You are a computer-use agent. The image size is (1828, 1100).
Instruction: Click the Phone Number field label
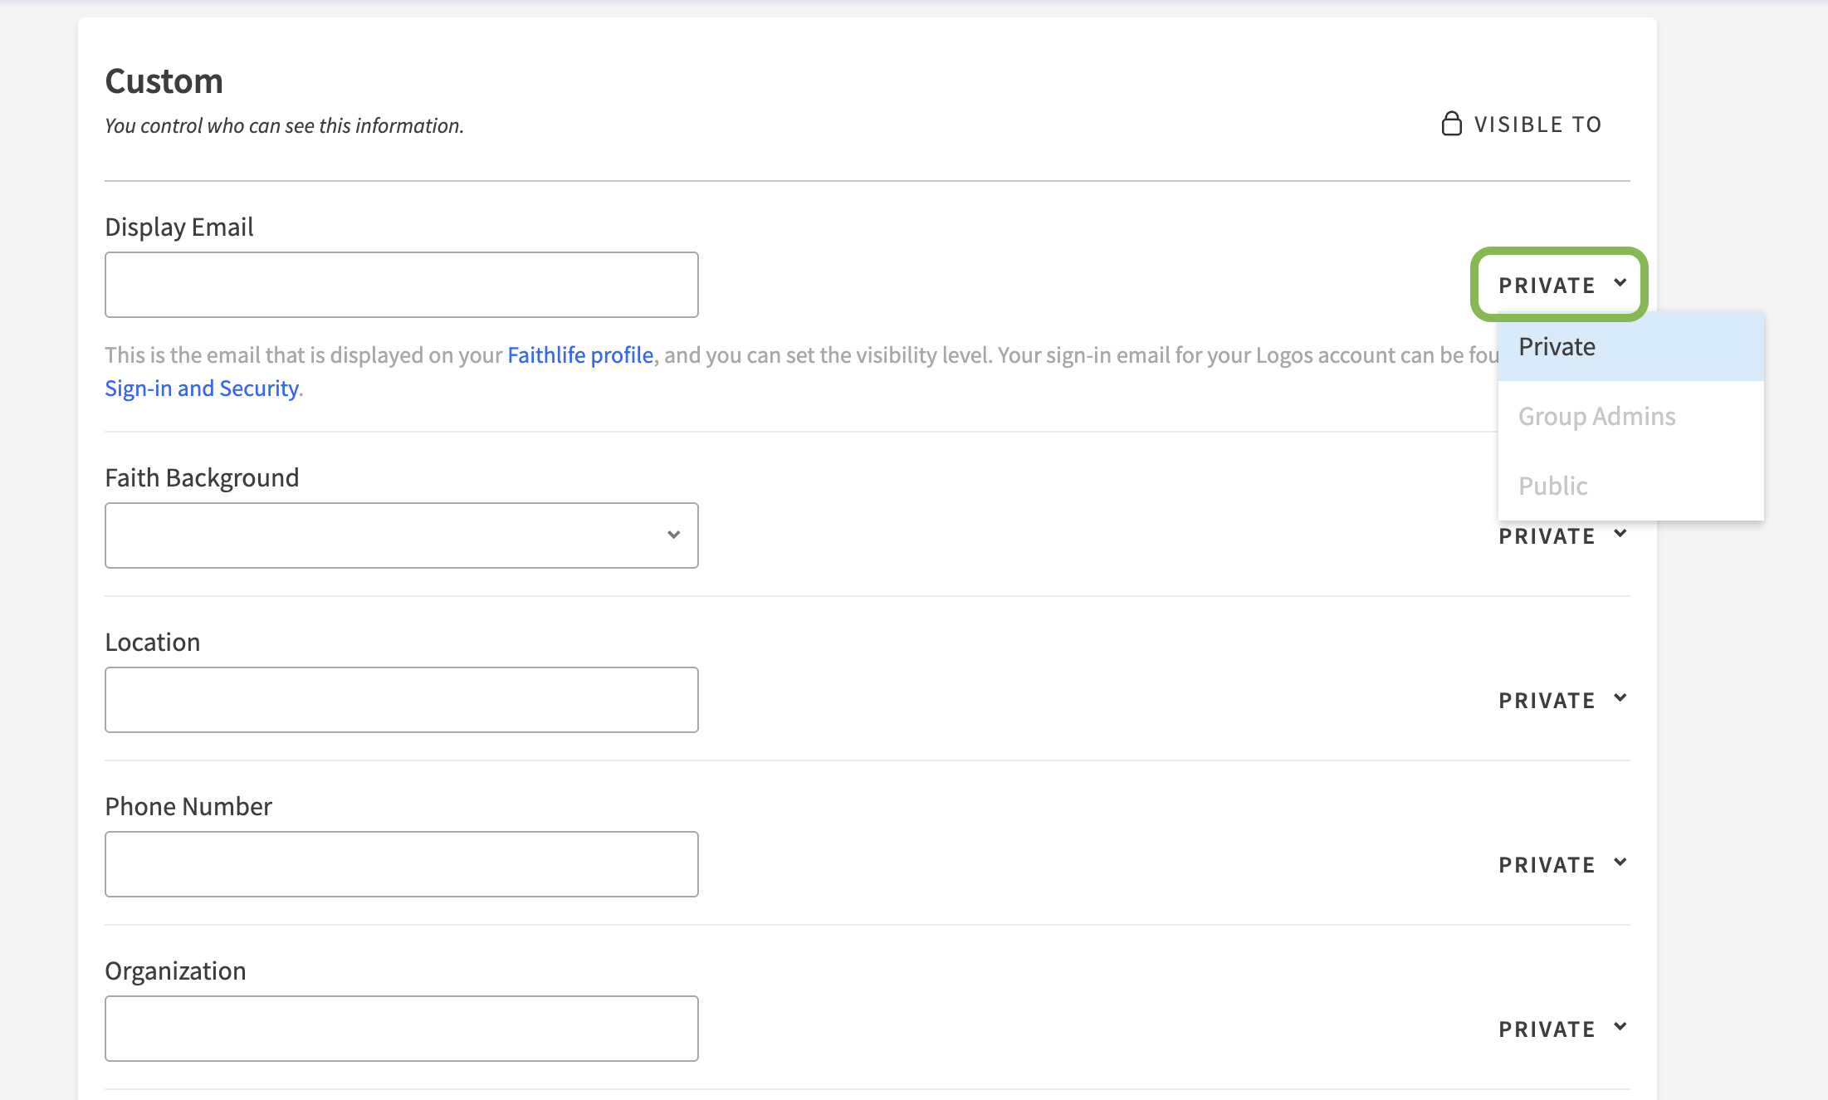point(188,806)
